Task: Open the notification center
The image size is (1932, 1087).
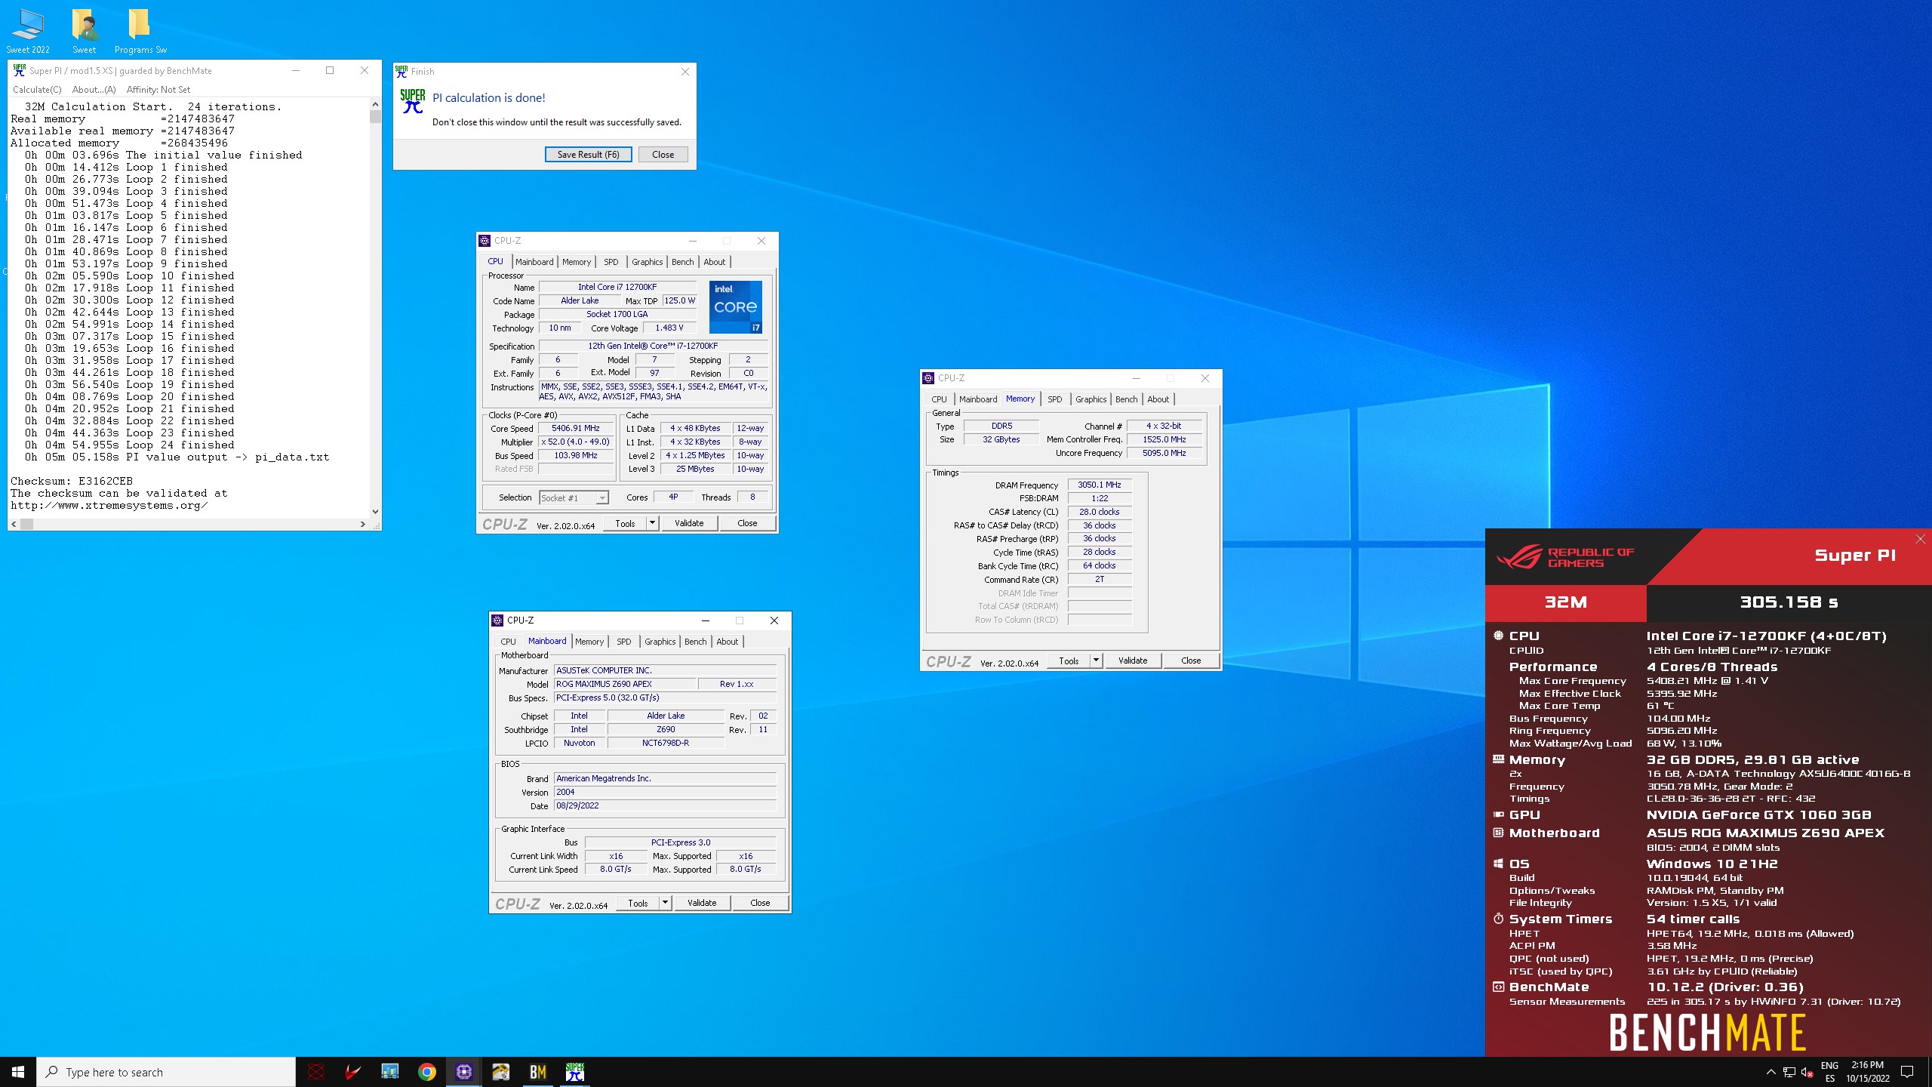Action: (1907, 1072)
